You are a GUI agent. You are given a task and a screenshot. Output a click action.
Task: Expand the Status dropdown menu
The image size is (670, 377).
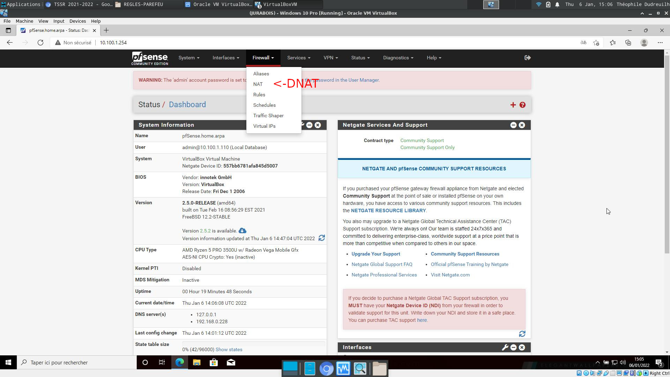[360, 58]
